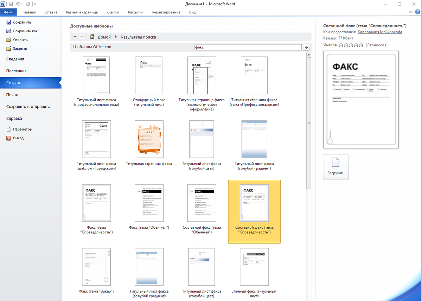Open the Печать section

point(13,95)
